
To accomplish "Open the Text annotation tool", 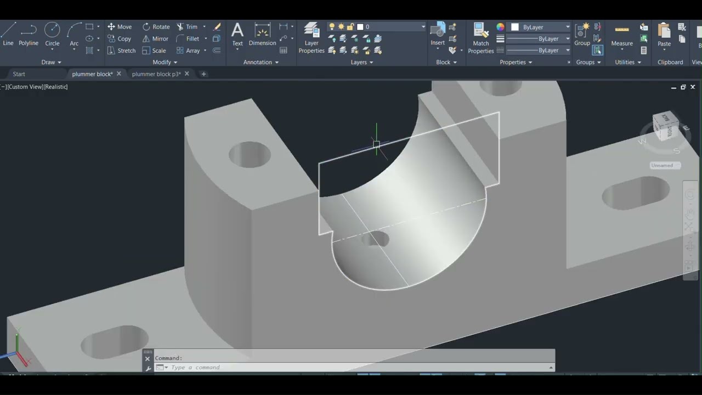I will (237, 34).
